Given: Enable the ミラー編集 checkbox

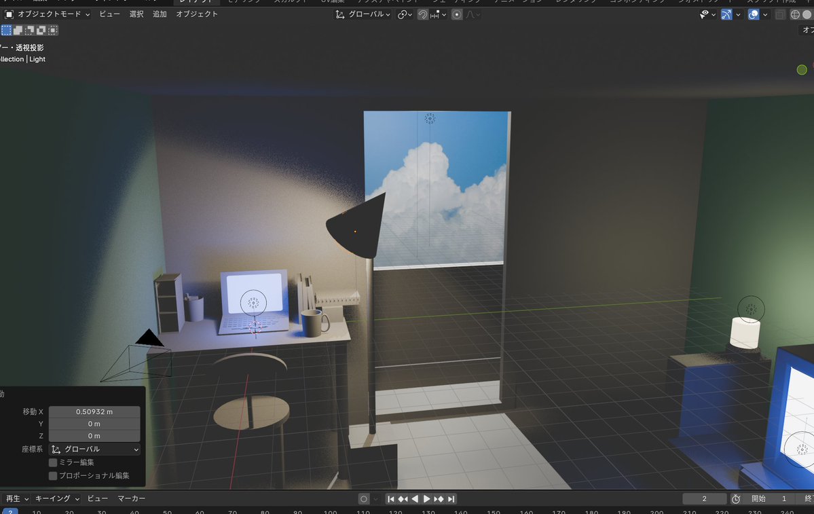Looking at the screenshot, I should point(53,462).
